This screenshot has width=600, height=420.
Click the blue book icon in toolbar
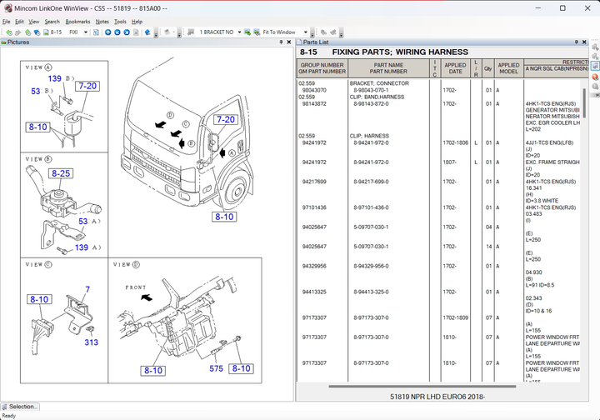click(147, 32)
